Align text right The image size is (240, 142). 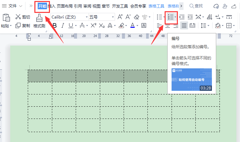(x=176, y=25)
